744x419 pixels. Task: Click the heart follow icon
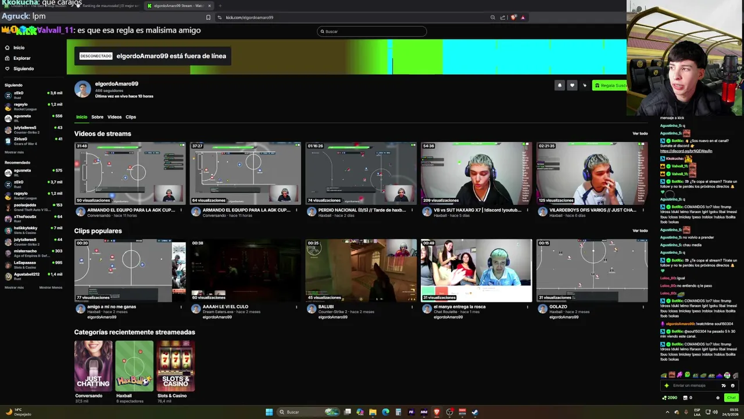click(x=572, y=86)
